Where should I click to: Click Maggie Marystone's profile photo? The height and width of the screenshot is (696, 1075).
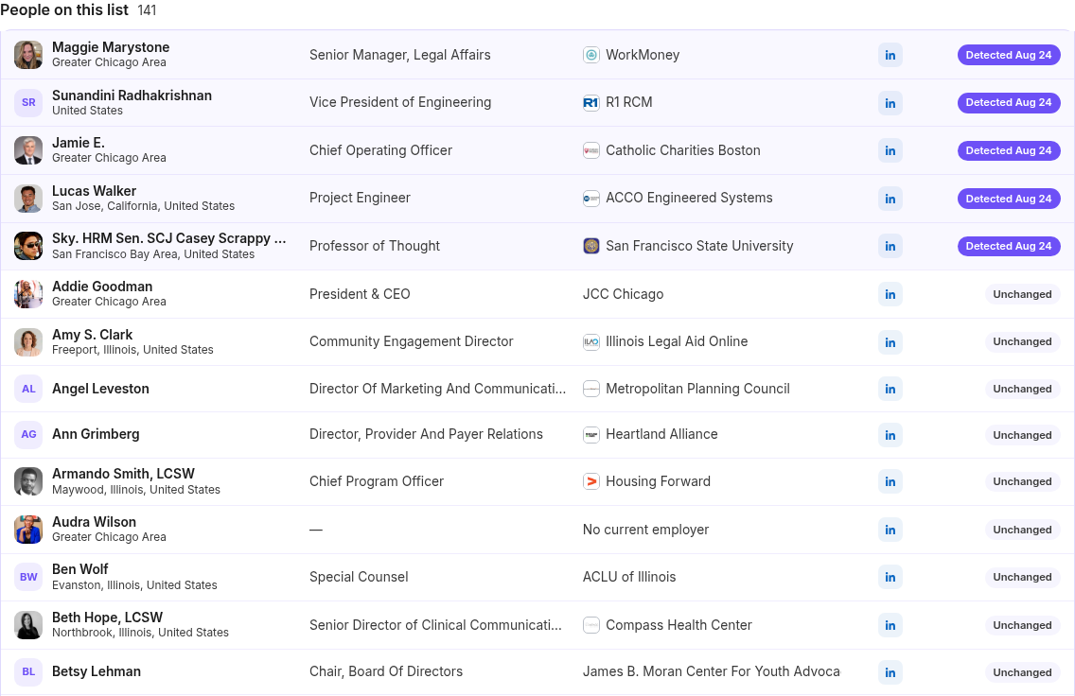(x=28, y=55)
